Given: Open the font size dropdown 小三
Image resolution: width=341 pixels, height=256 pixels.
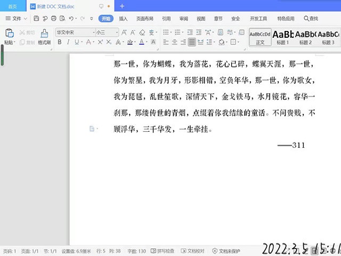Looking at the screenshot, I should [x=117, y=33].
